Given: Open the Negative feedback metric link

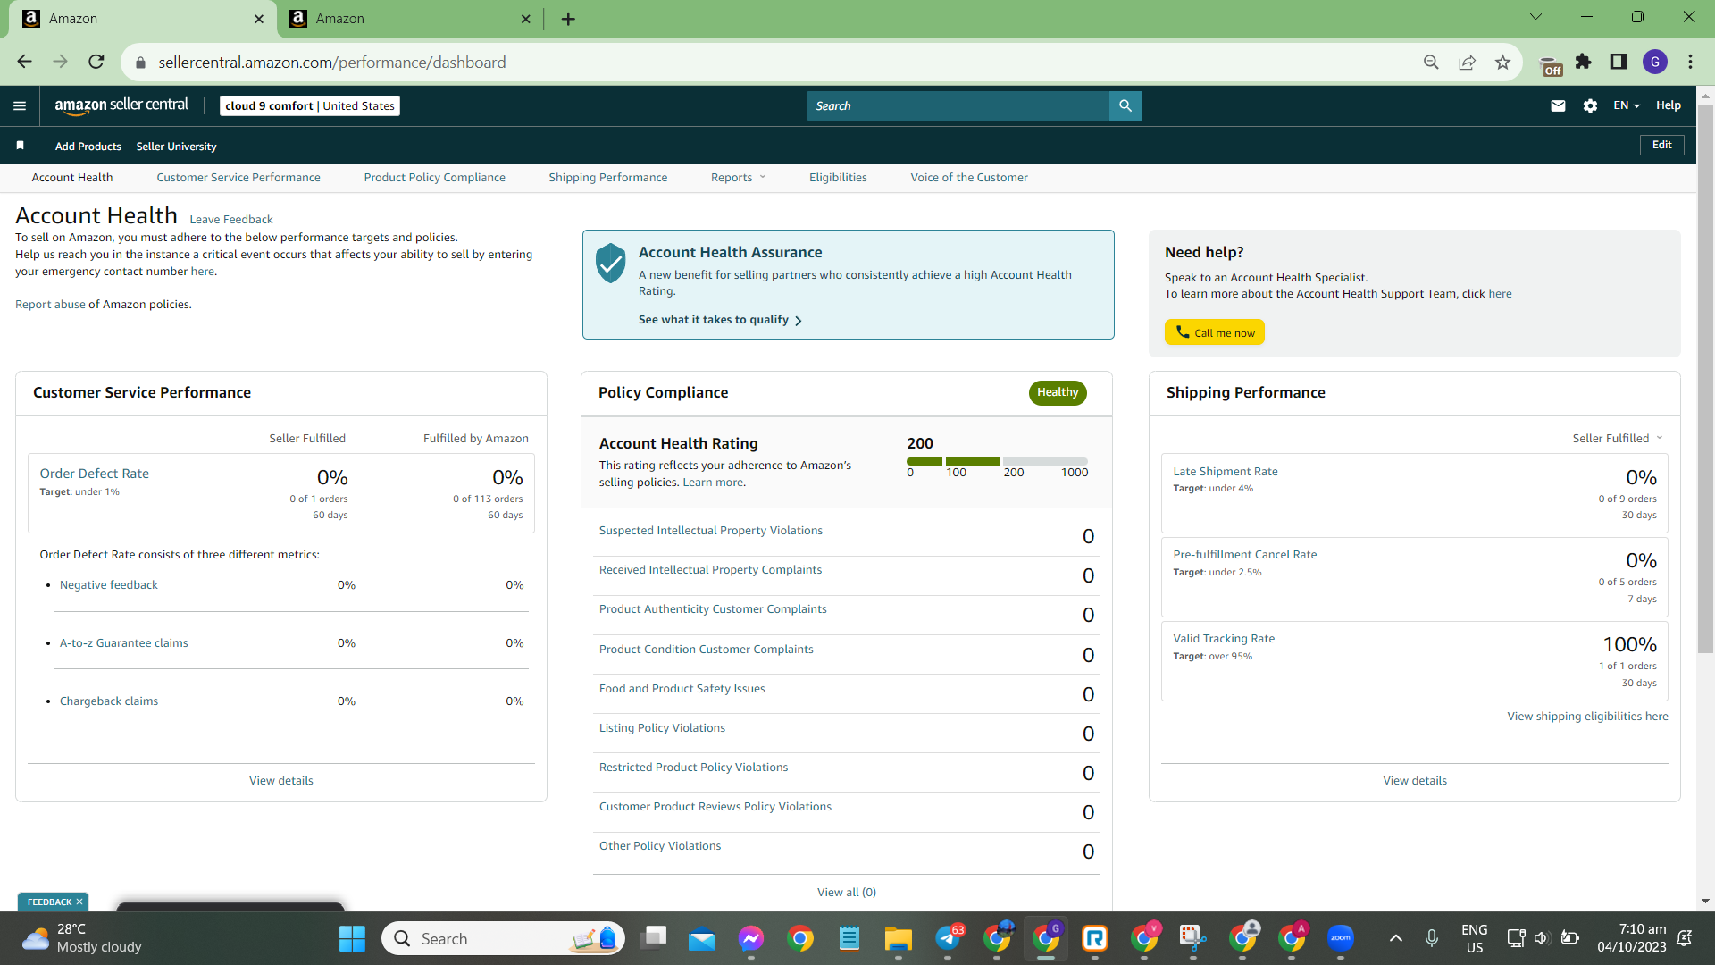Looking at the screenshot, I should pos(109,584).
